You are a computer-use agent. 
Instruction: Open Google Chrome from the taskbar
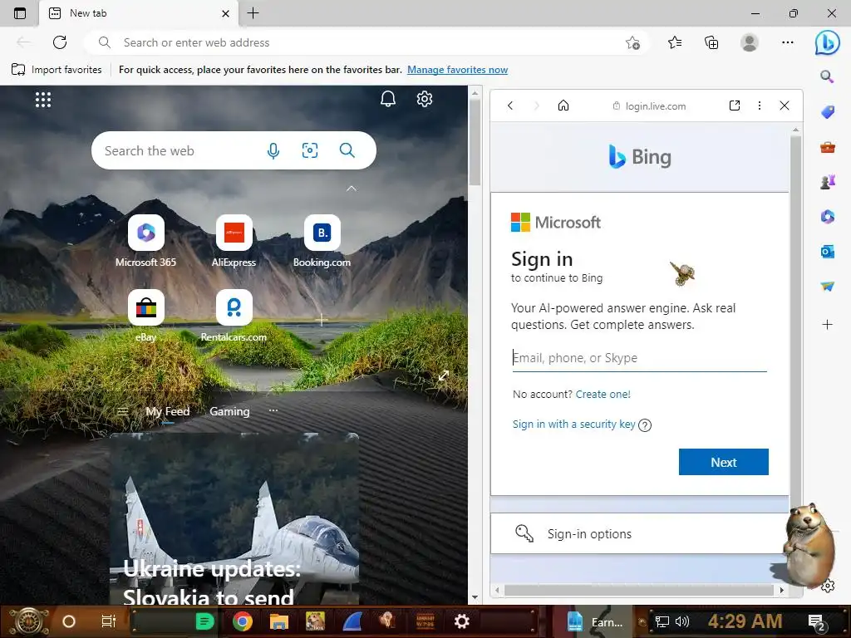(243, 621)
